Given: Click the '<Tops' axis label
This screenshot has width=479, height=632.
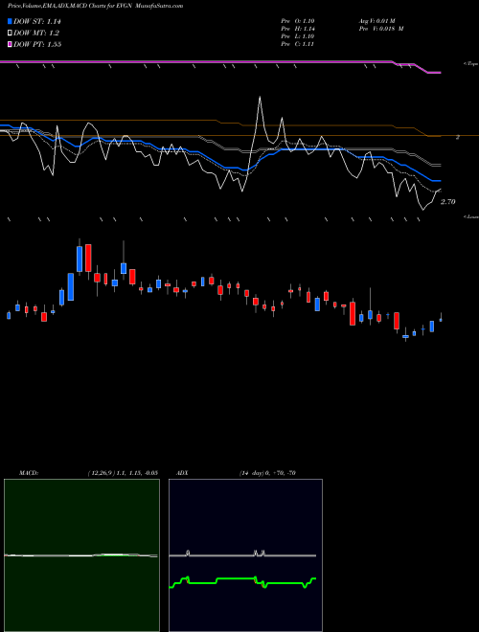Looking at the screenshot, I should 471,64.
